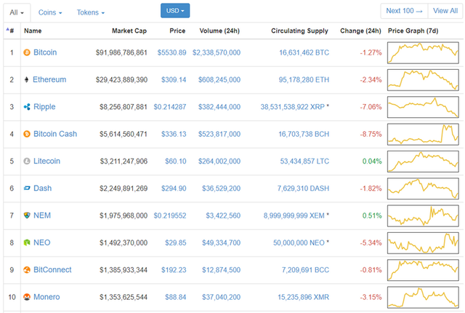Sort table by Market Cap column

click(x=129, y=31)
